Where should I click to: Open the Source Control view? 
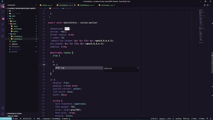(x=3, y=18)
